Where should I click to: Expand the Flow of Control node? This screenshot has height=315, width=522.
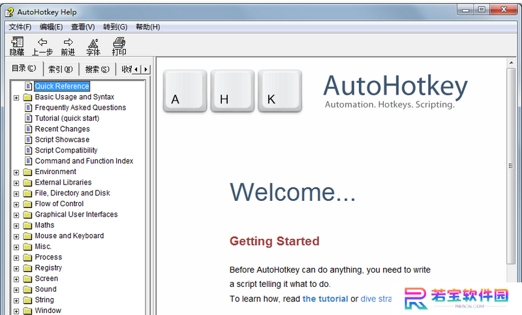[x=16, y=204]
